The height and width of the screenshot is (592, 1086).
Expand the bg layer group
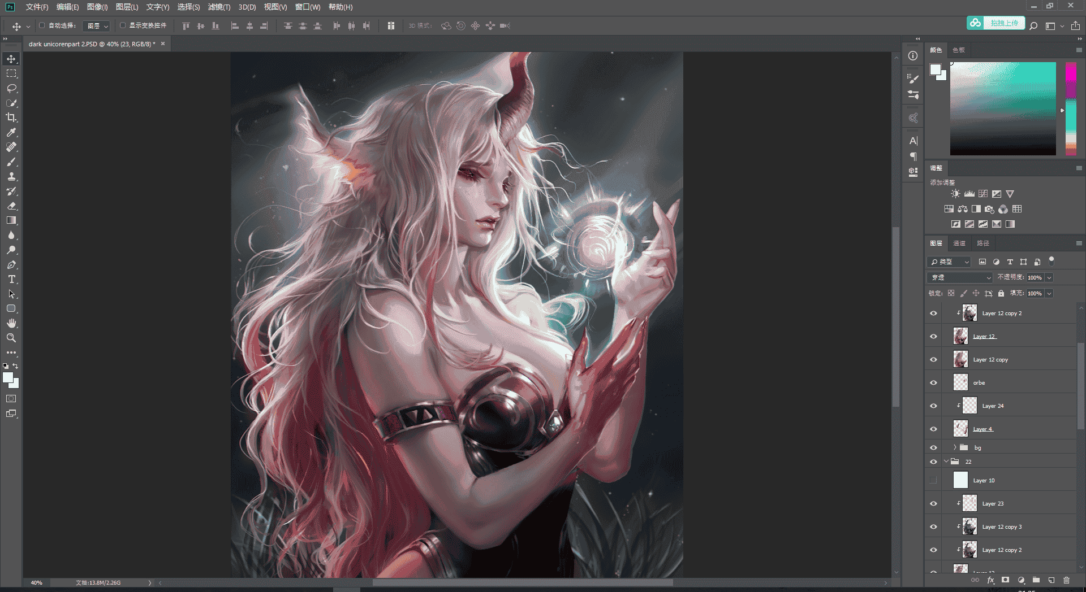click(x=955, y=447)
